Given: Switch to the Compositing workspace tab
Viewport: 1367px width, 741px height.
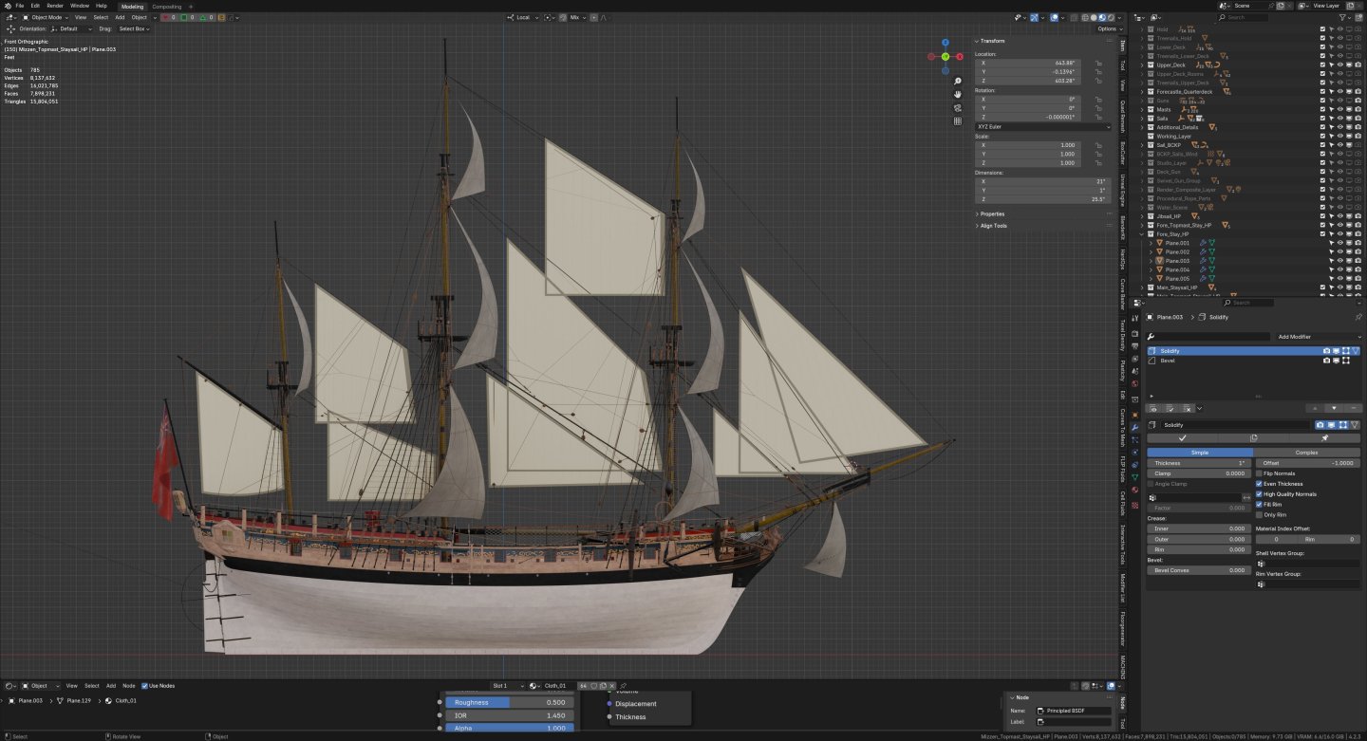Looking at the screenshot, I should (166, 6).
